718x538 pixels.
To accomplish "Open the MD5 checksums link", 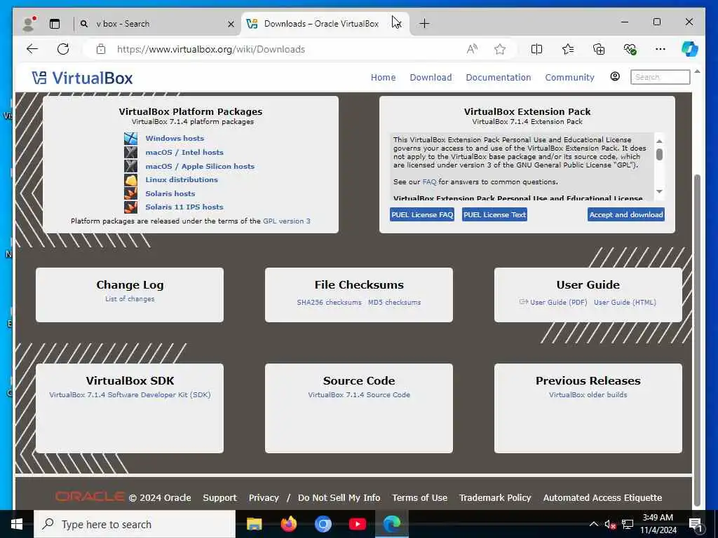I will click(x=394, y=303).
